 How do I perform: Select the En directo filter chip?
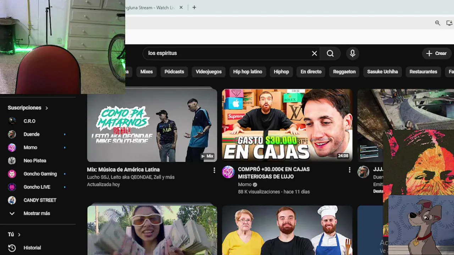click(x=311, y=72)
